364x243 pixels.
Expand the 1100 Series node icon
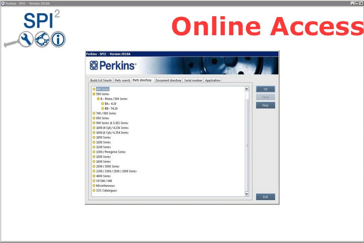94,142
